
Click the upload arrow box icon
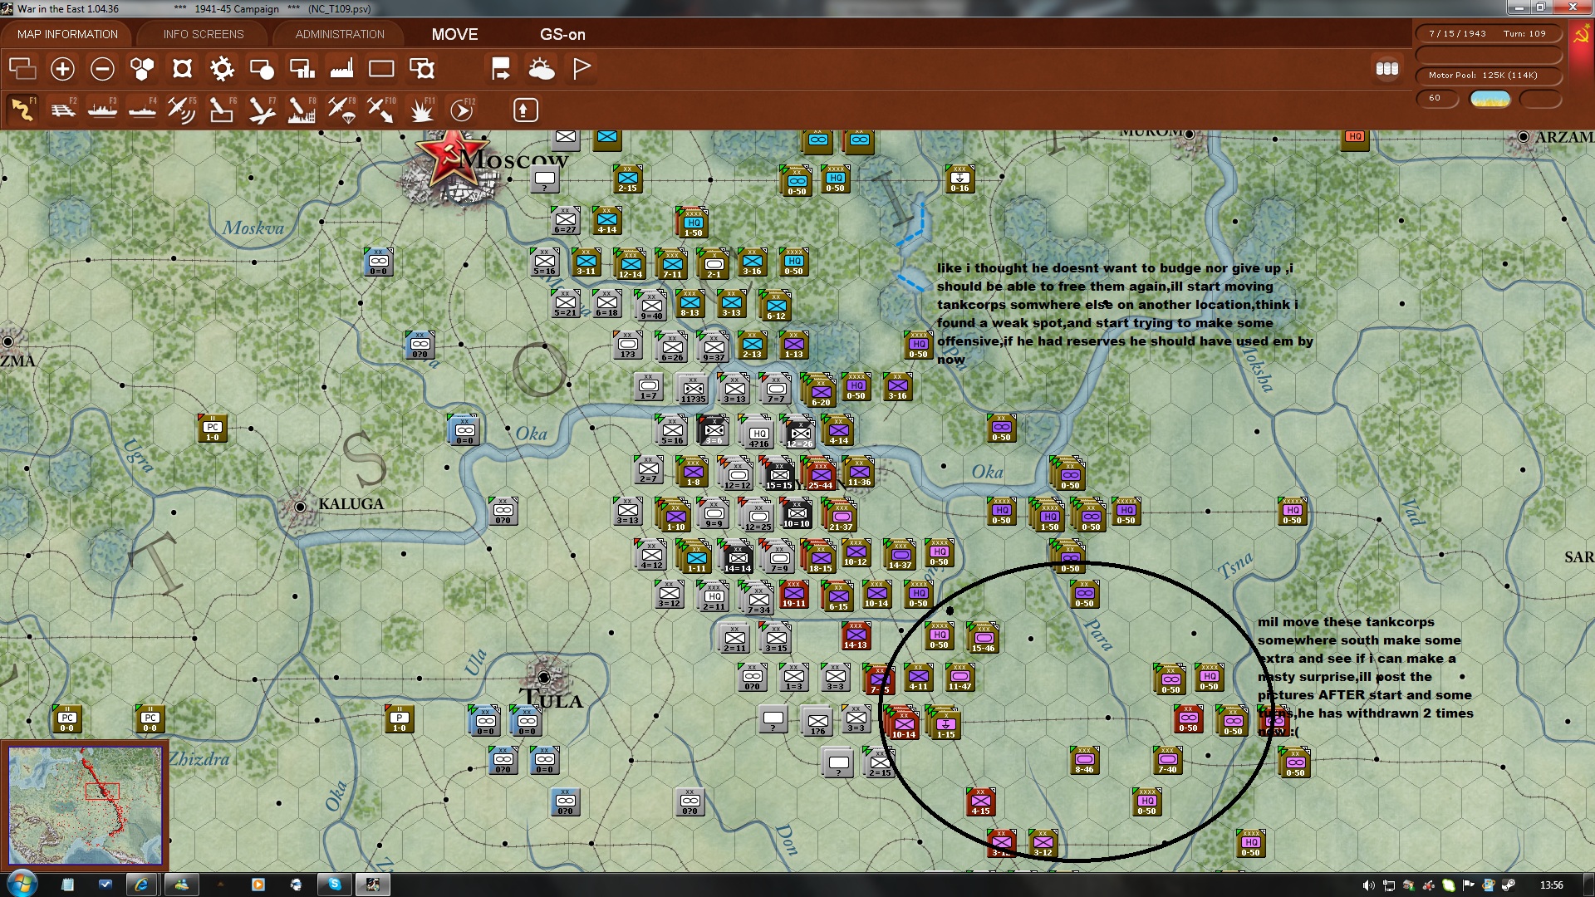pyautogui.click(x=525, y=110)
